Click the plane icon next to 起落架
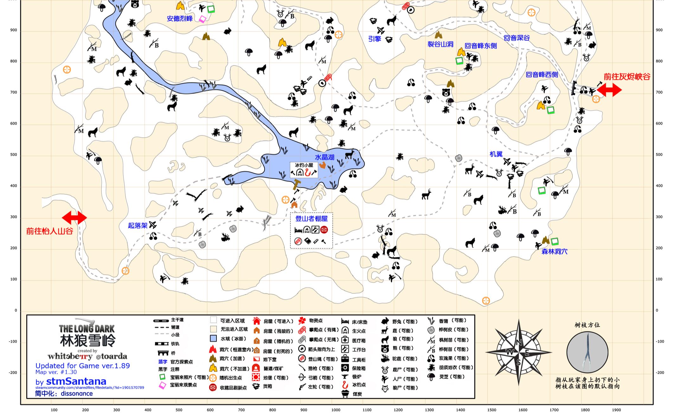 tap(153, 225)
